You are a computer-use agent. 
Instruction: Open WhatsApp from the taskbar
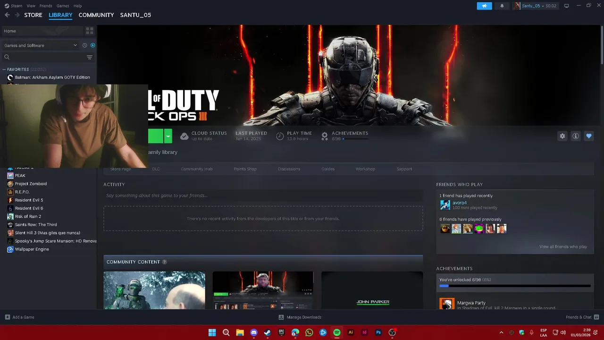pos(309,332)
